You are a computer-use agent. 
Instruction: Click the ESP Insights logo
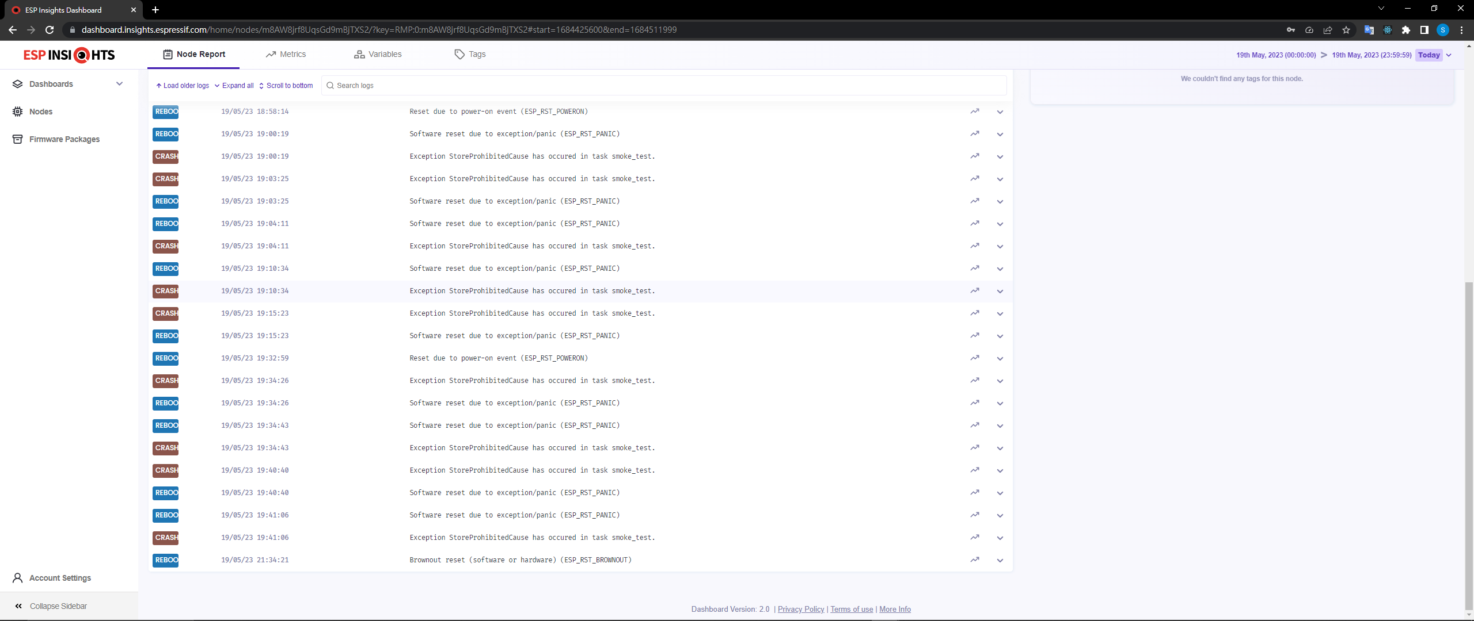(69, 55)
